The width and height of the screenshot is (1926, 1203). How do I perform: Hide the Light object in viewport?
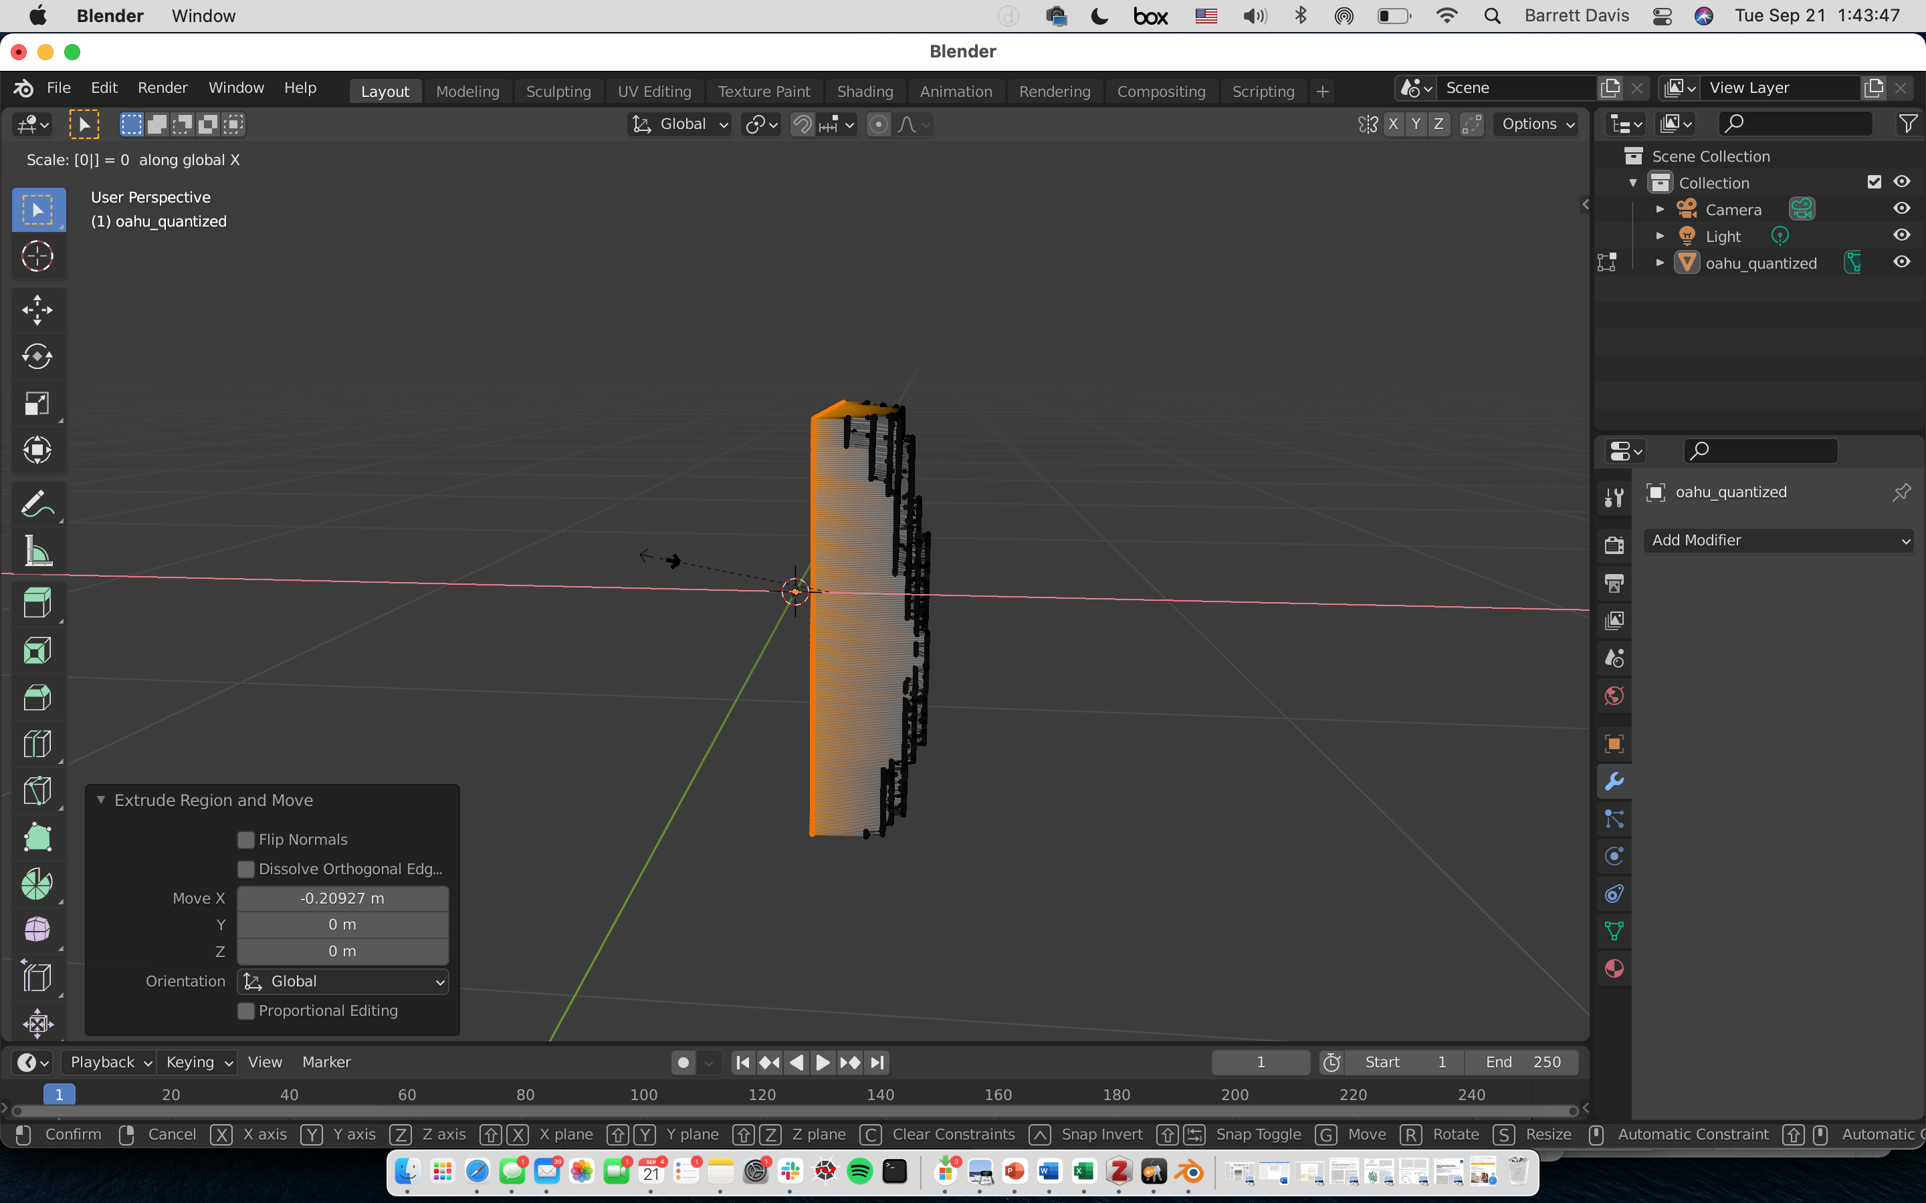coord(1901,235)
